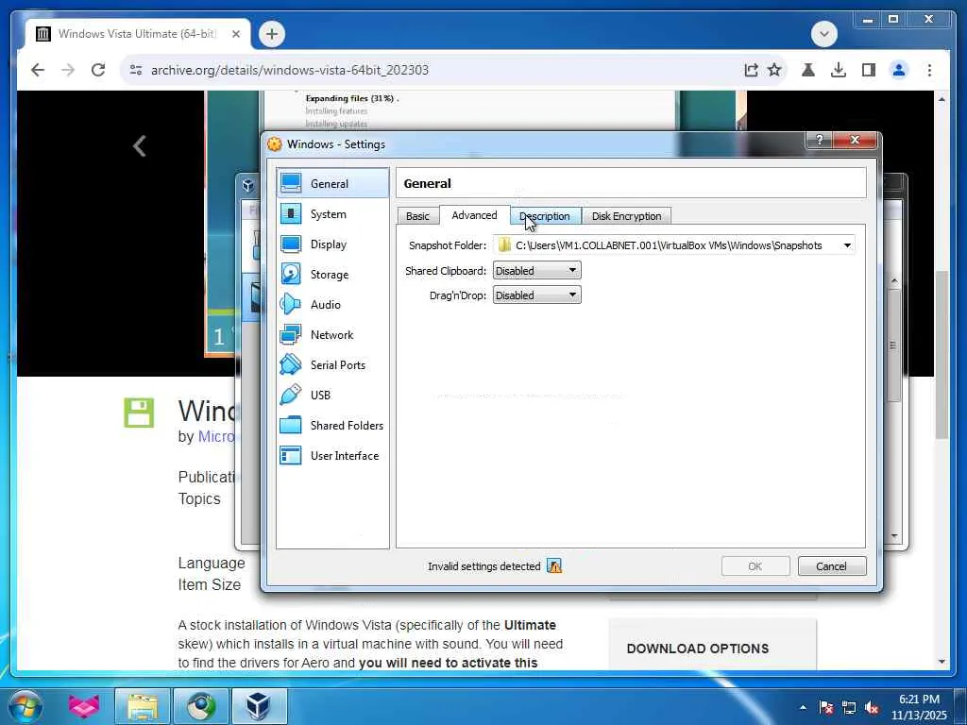Screen dimensions: 967x725
Task: Open the Windows Start menu
Action: 24,706
